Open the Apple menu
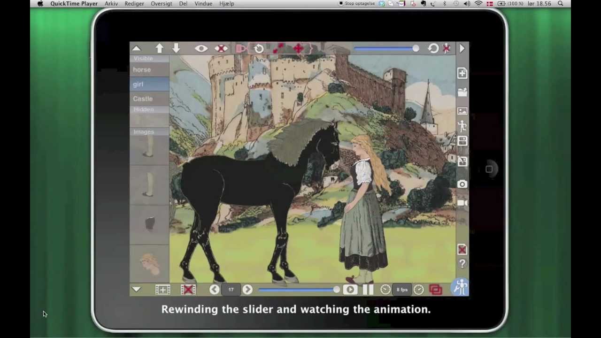 40,3
